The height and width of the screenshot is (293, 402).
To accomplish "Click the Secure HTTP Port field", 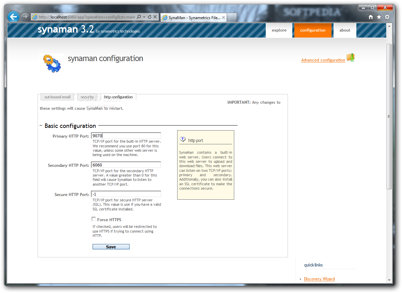I will tap(126, 194).
